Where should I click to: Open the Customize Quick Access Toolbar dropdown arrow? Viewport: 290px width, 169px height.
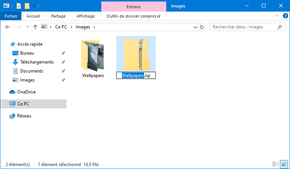coord(34,6)
